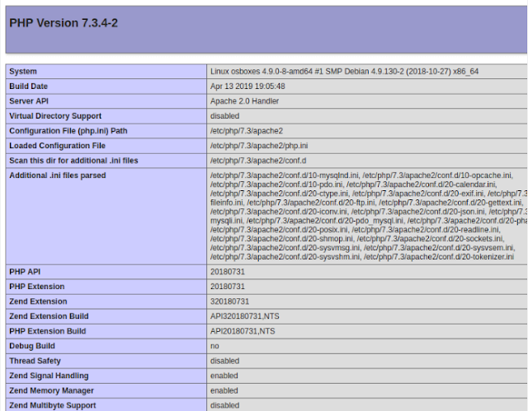This screenshot has height=411, width=528.
Task: Click the Linux osboxes system value
Action: click(344, 71)
